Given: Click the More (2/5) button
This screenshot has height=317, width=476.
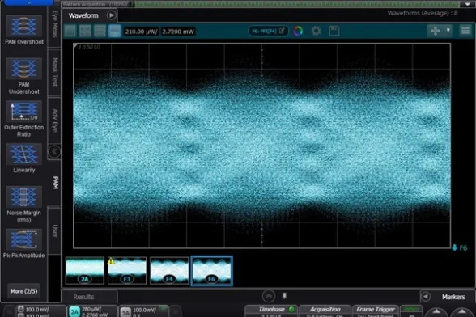Looking at the screenshot, I should (x=24, y=291).
